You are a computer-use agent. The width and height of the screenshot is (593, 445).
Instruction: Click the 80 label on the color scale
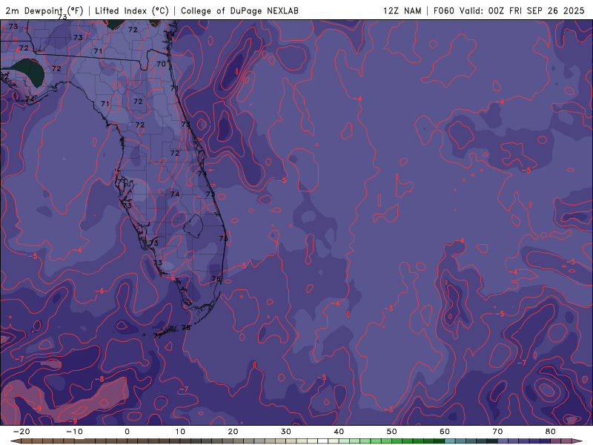[551, 432]
